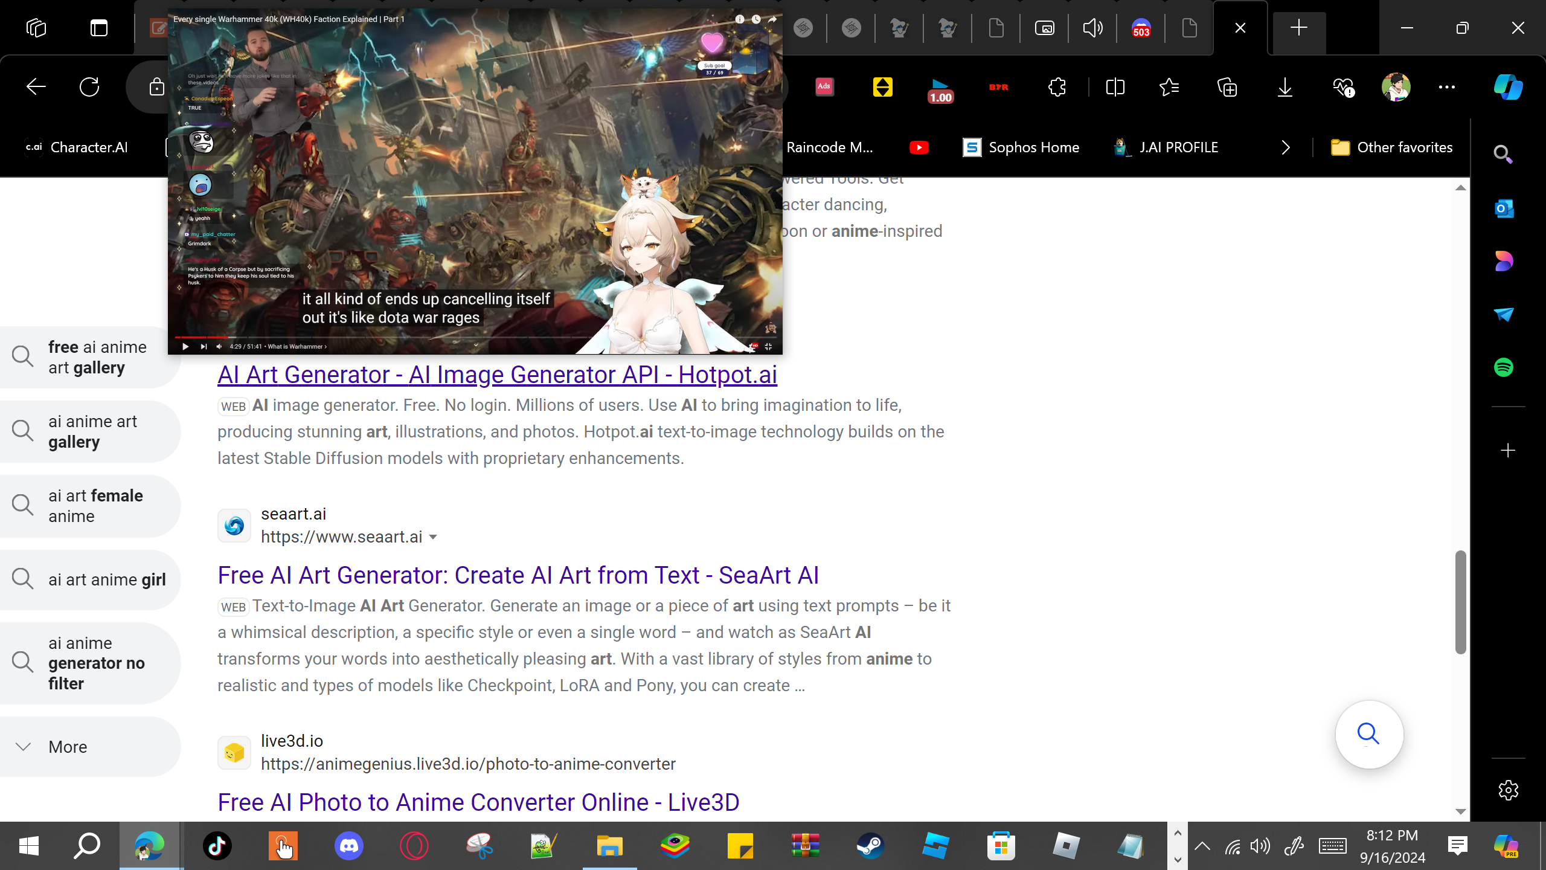Click the floating round search button

click(x=1369, y=734)
